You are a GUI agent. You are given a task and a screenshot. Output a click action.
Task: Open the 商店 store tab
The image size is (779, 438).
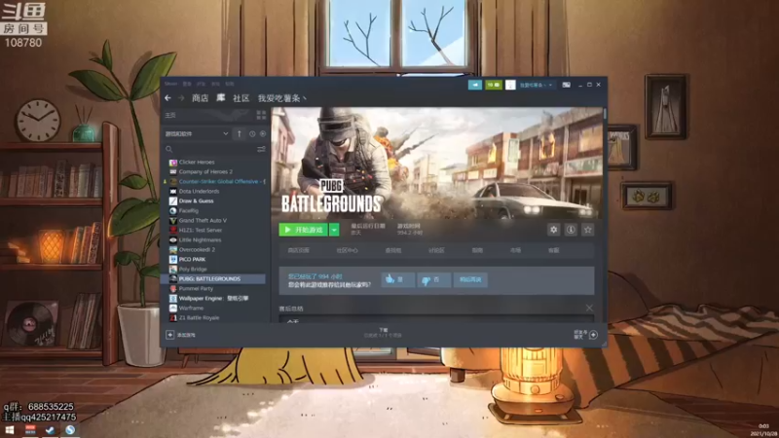(x=201, y=98)
